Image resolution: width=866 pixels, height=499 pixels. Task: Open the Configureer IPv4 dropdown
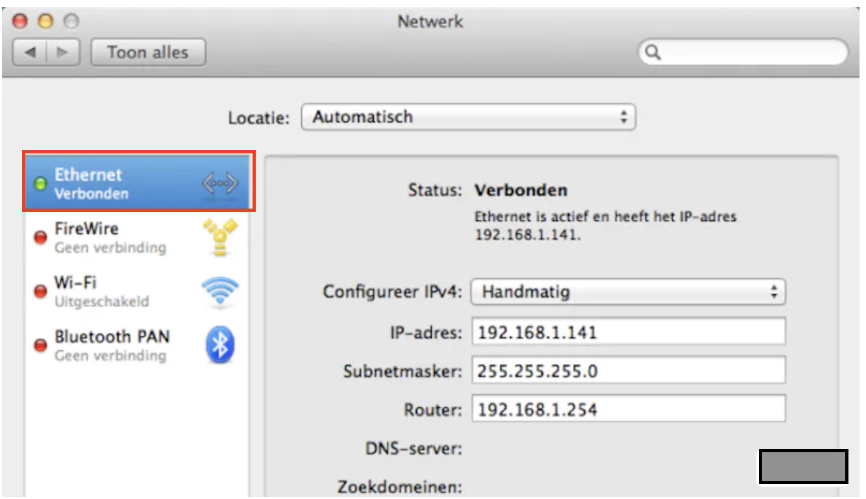(626, 292)
